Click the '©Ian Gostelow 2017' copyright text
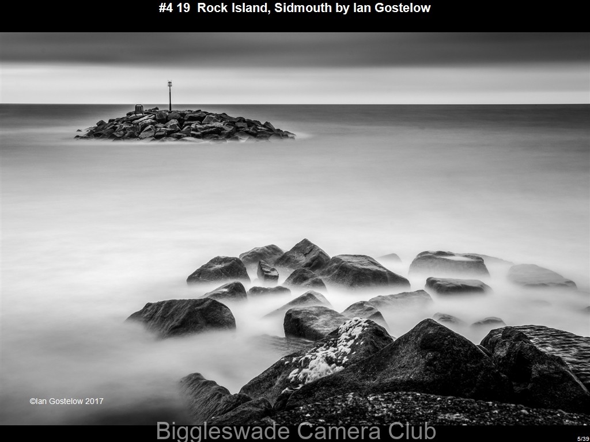The image size is (590, 442). point(67,401)
